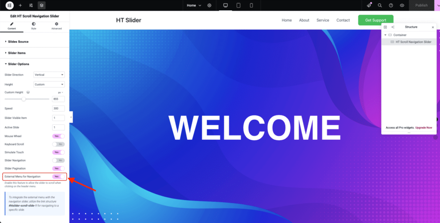Switch to tablet preview mode
This screenshot has height=223, width=440.
[238, 5]
